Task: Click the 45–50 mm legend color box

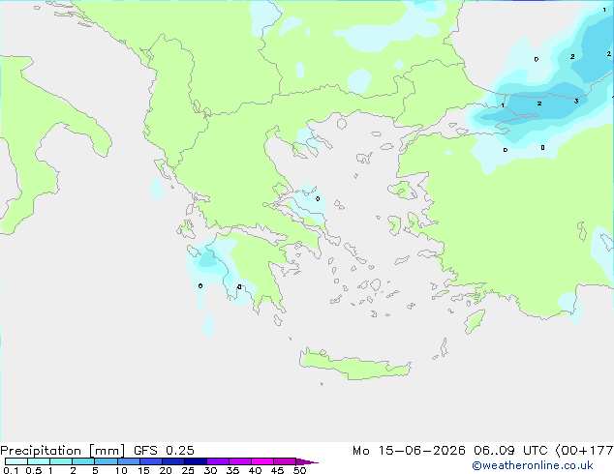Action: [x=285, y=461]
